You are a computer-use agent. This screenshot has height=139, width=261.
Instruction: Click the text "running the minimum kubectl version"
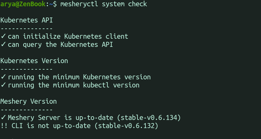(x=74, y=85)
